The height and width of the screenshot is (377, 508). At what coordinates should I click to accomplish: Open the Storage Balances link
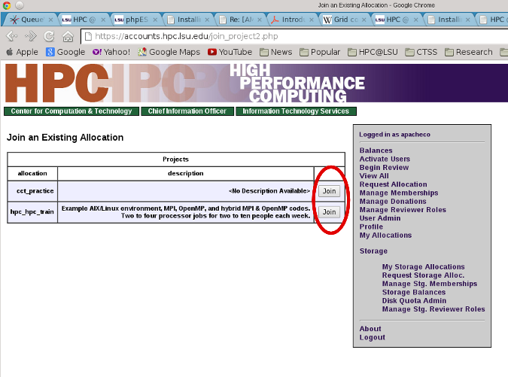414,292
